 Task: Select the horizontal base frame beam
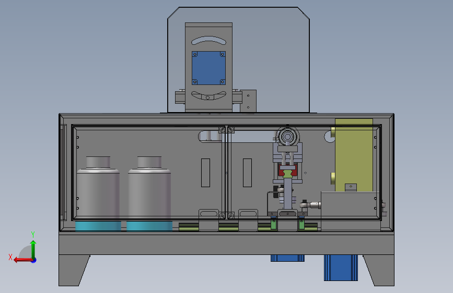(x=227, y=243)
